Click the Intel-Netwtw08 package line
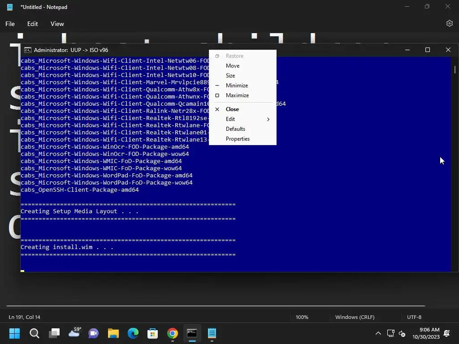This screenshot has width=459, height=344. pyautogui.click(x=115, y=68)
